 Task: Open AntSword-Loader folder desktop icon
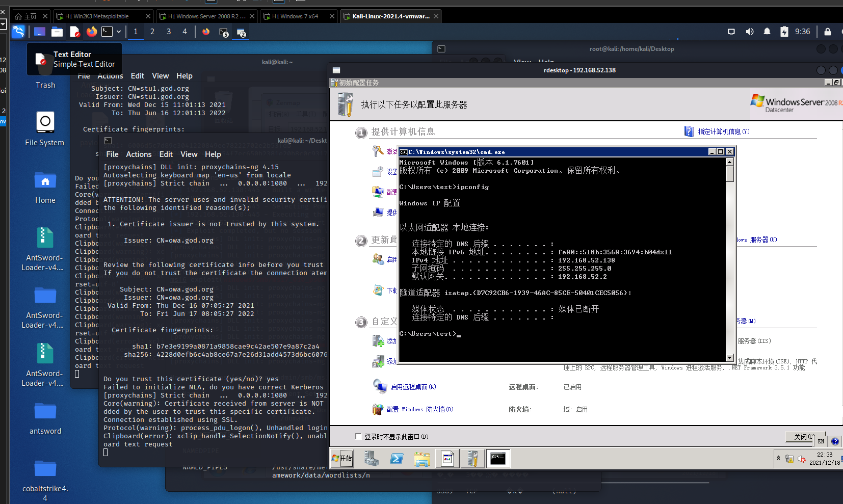click(x=45, y=307)
